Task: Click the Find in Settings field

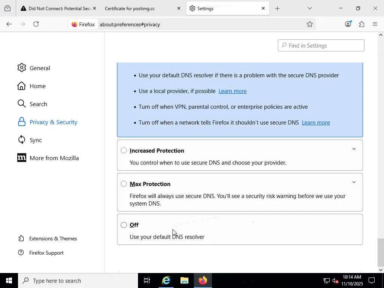Action: coord(321,45)
